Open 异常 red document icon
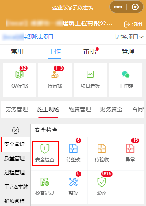This screenshot has height=206, width=146. coord(130,148)
